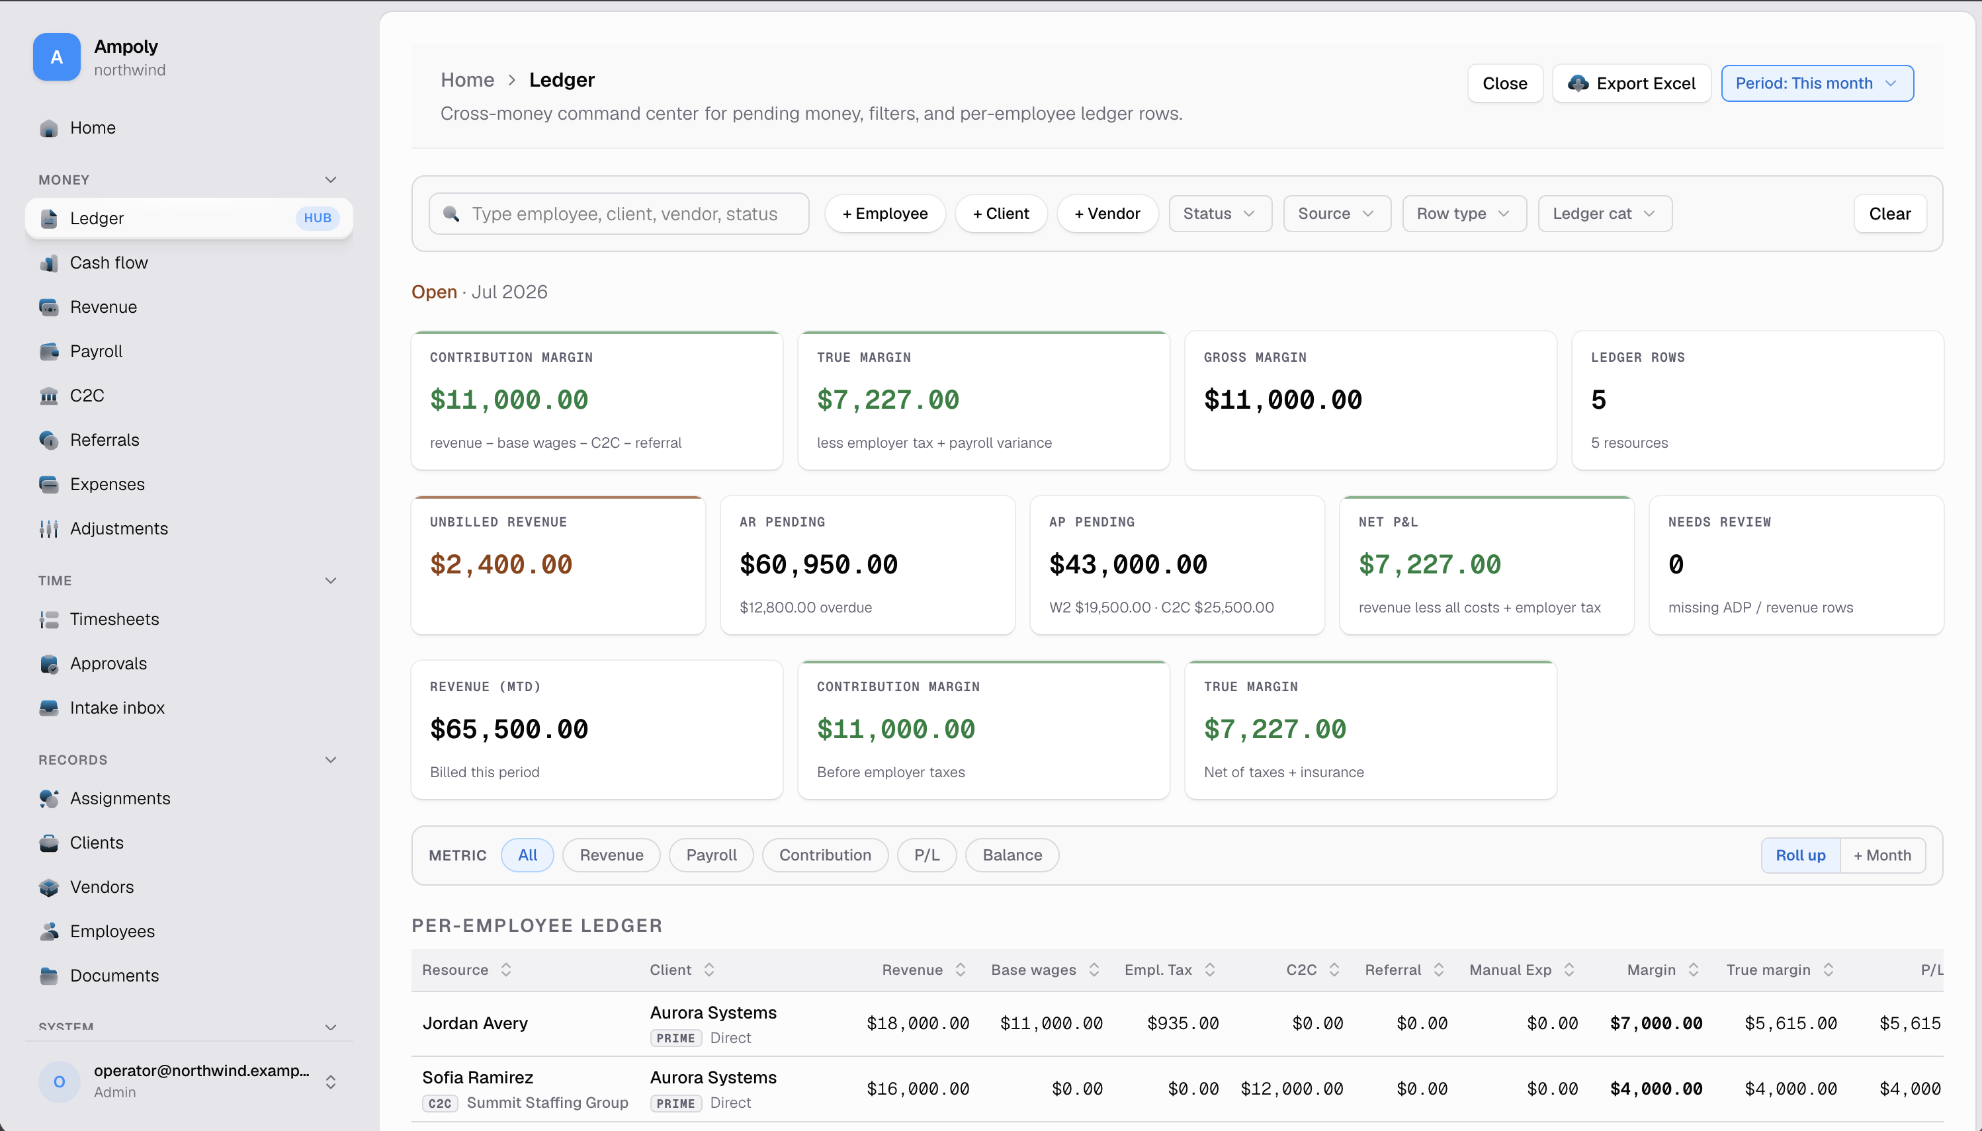Click the Approvals sidebar icon

coord(49,664)
